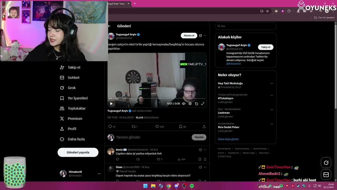Viewport: 337px width, 190px height.
Task: Share deniz's comment
Action: pos(205,159)
